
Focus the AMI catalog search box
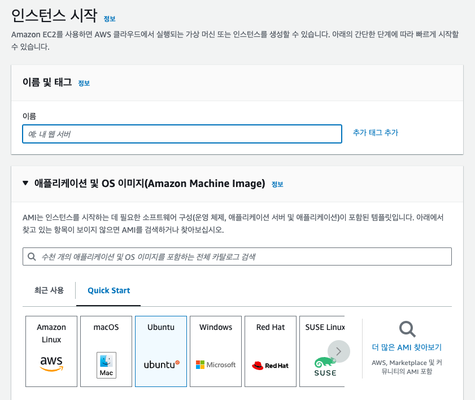pyautogui.click(x=237, y=256)
